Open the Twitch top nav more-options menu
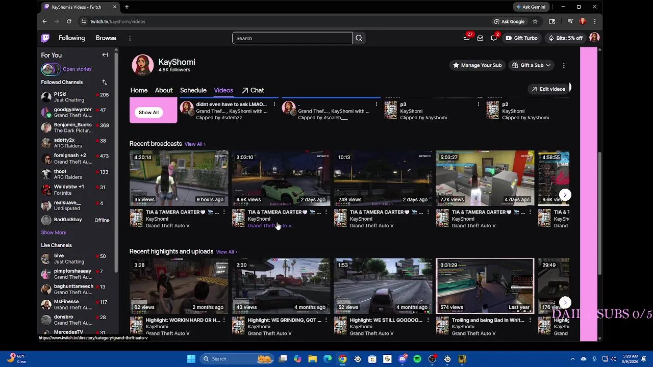This screenshot has width=653, height=367. click(130, 38)
